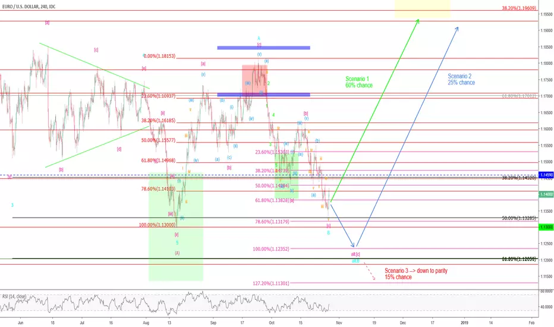Viewport: 554px width, 327px height.
Task: Click the blue bar above wave A peak
Action: 263,48
